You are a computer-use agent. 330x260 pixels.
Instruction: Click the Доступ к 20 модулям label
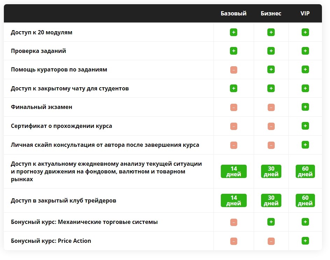tap(41, 32)
